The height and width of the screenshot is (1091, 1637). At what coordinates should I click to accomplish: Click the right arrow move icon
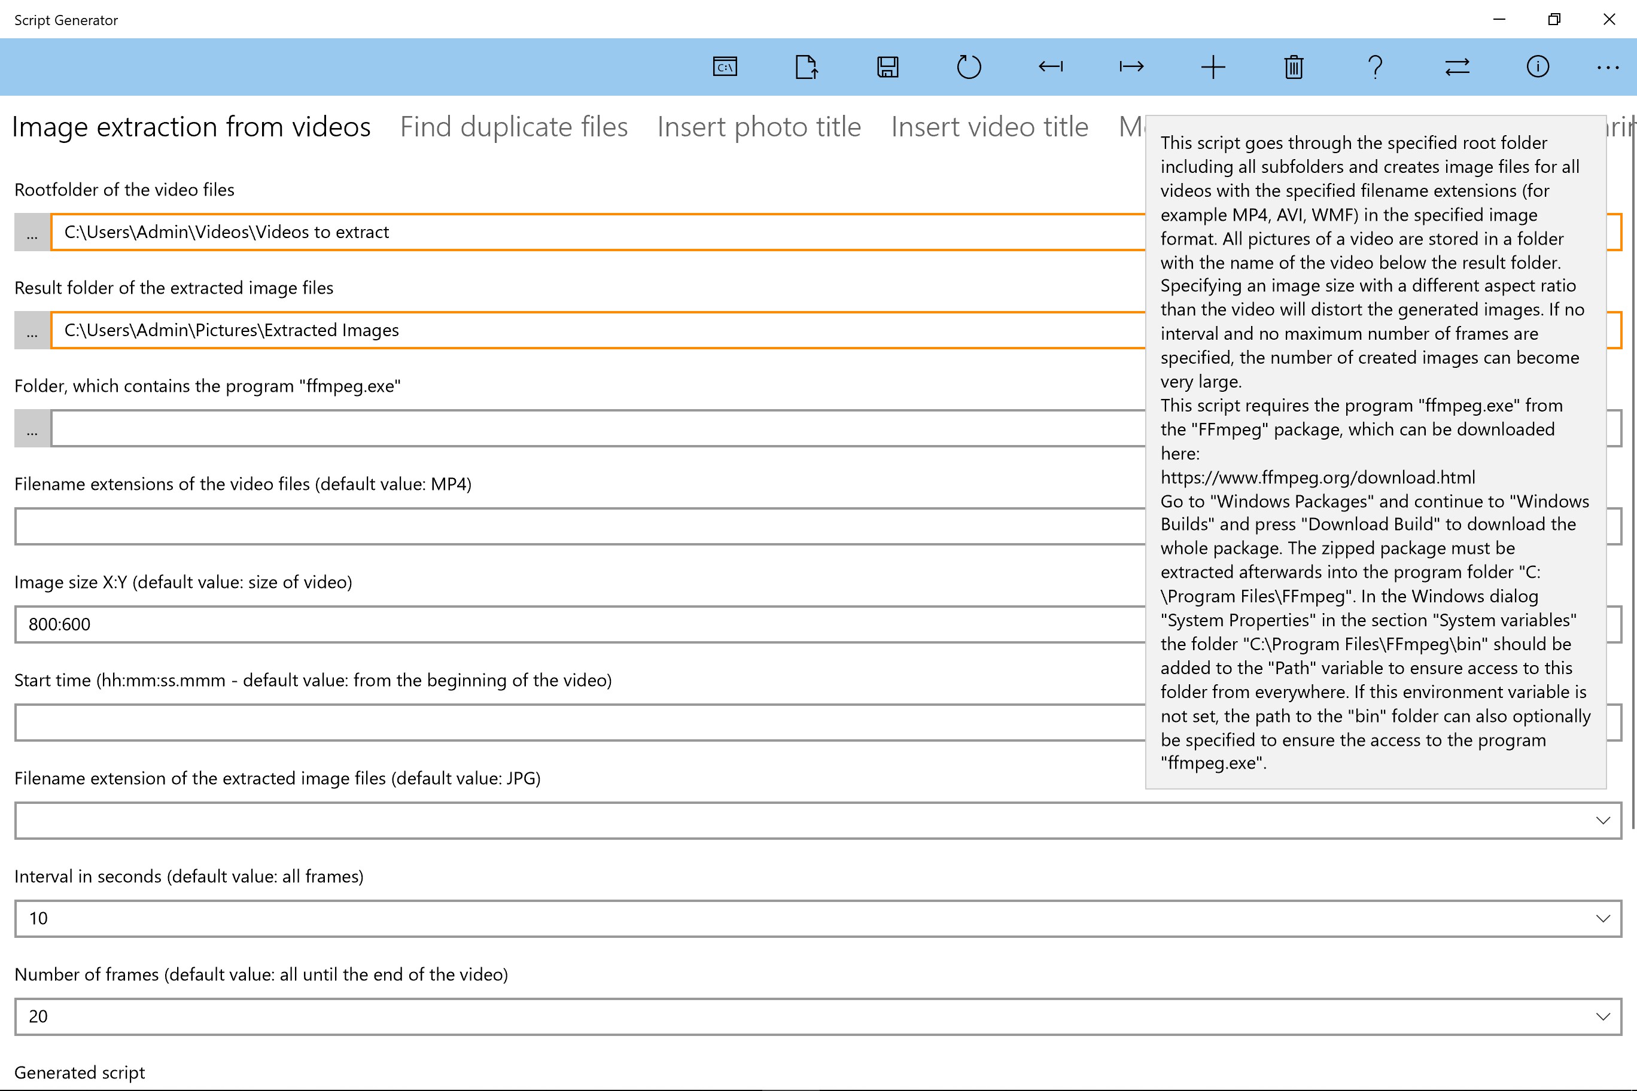[x=1131, y=67]
